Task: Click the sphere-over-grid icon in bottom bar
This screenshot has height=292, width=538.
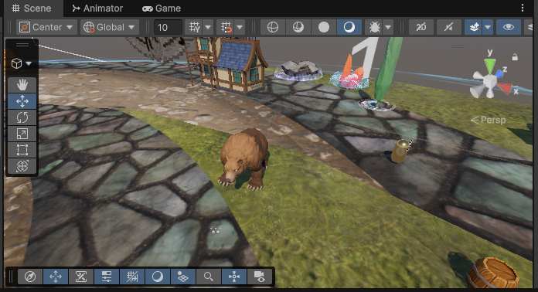Action: click(x=183, y=277)
